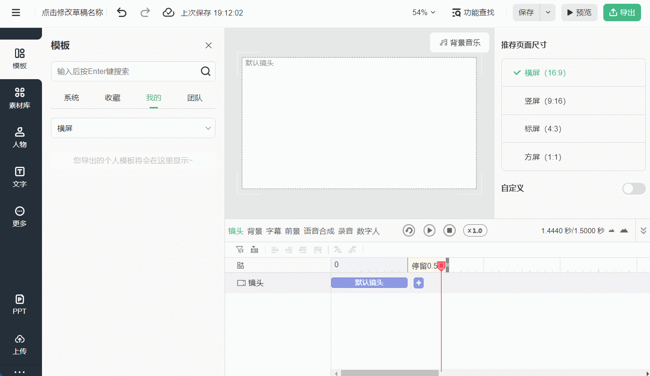Zoom out the timeline scale
650x376 pixels.
(x=612, y=231)
